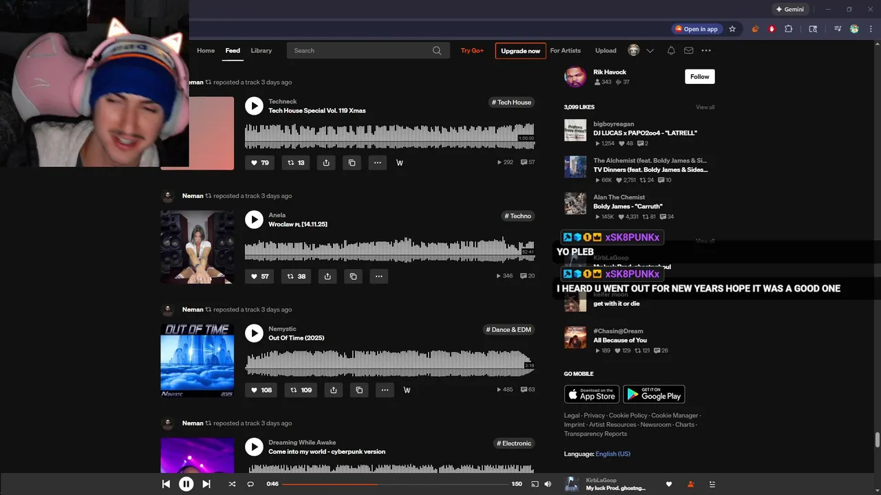Filter by the Tech House tag
The width and height of the screenshot is (881, 495).
pos(511,102)
